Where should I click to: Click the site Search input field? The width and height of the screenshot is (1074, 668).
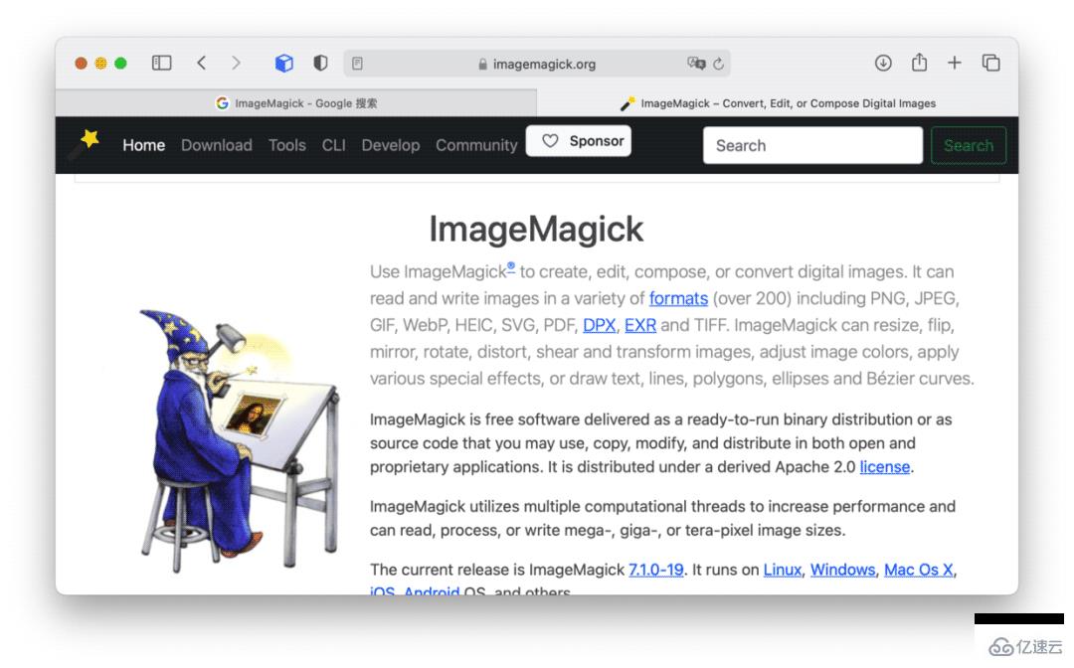[x=812, y=145]
